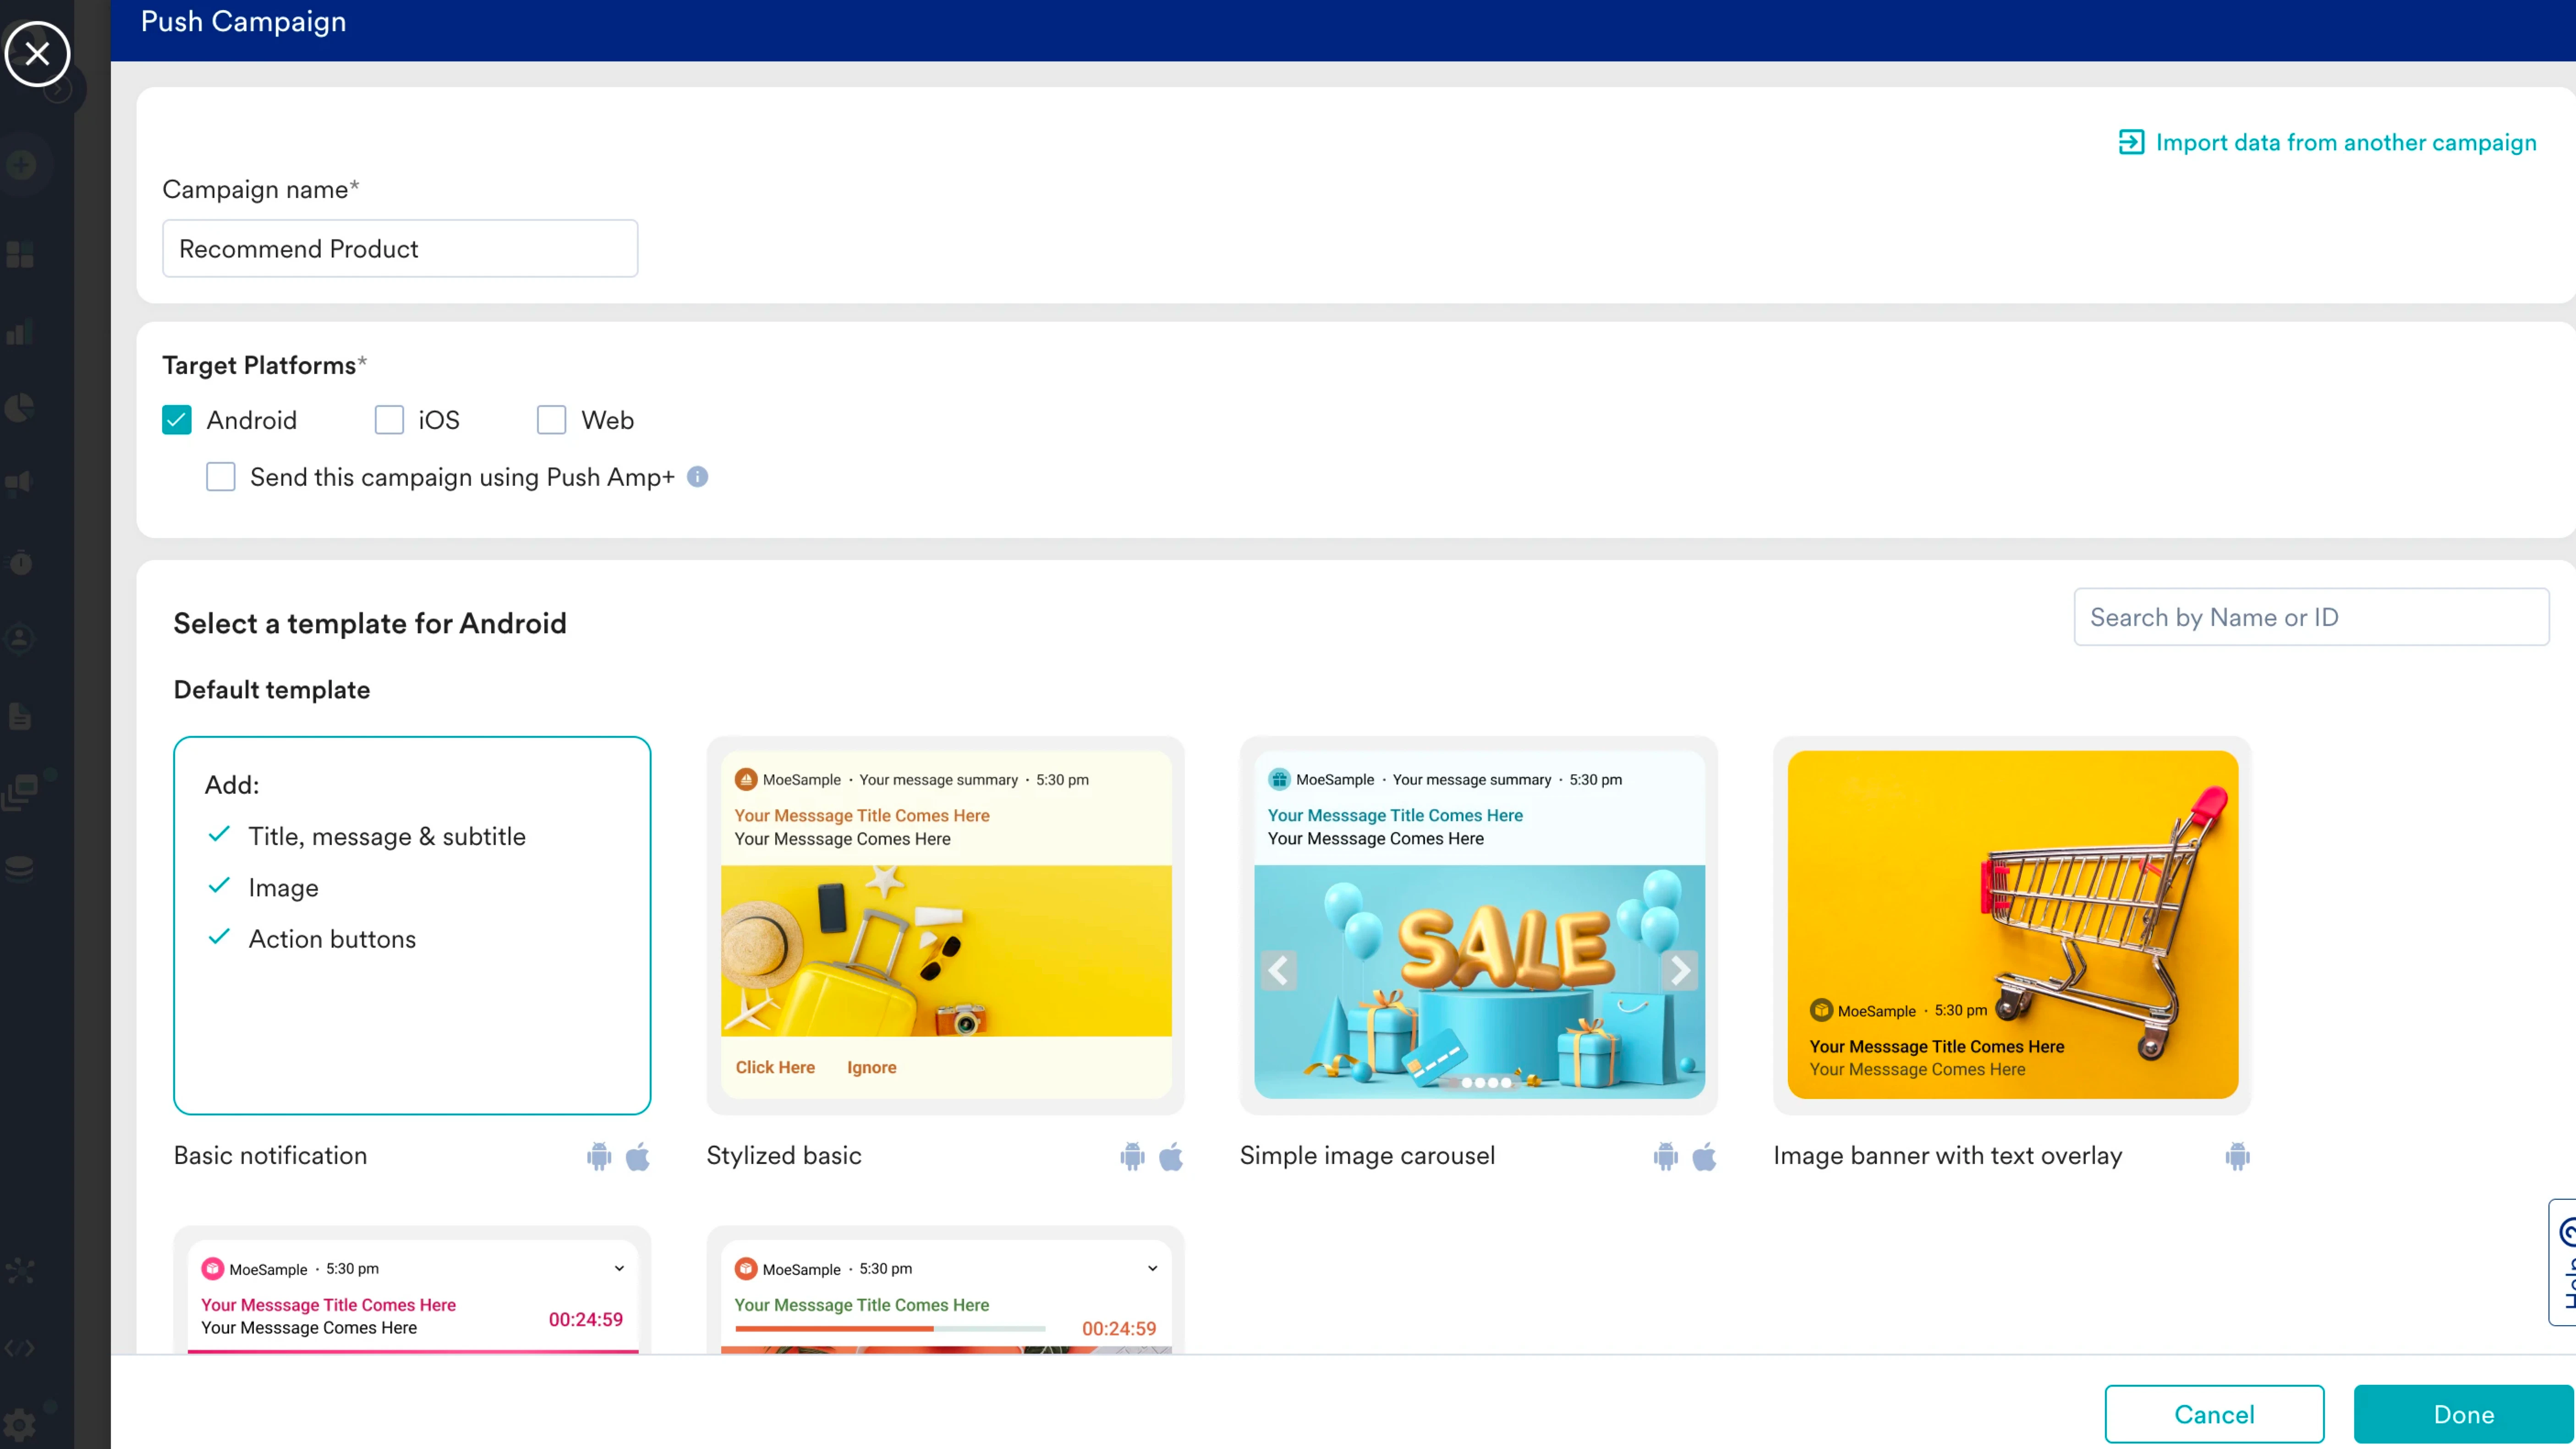Expand the progress-bar timer template chevron
The height and width of the screenshot is (1449, 2576).
click(1152, 1268)
